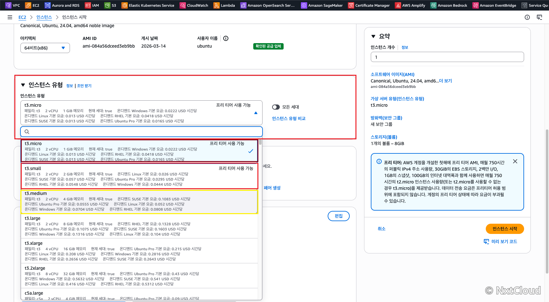Click the info icon in the 프리 티어 notice
The width and height of the screenshot is (549, 302).
tap(379, 161)
